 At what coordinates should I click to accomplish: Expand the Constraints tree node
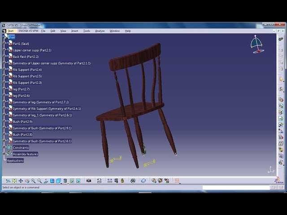4,147
